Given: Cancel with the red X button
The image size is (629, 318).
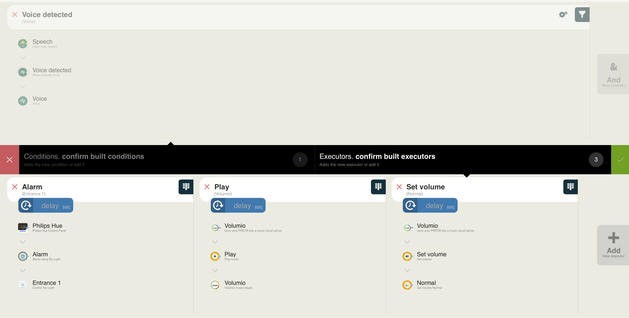Looking at the screenshot, I should point(10,159).
